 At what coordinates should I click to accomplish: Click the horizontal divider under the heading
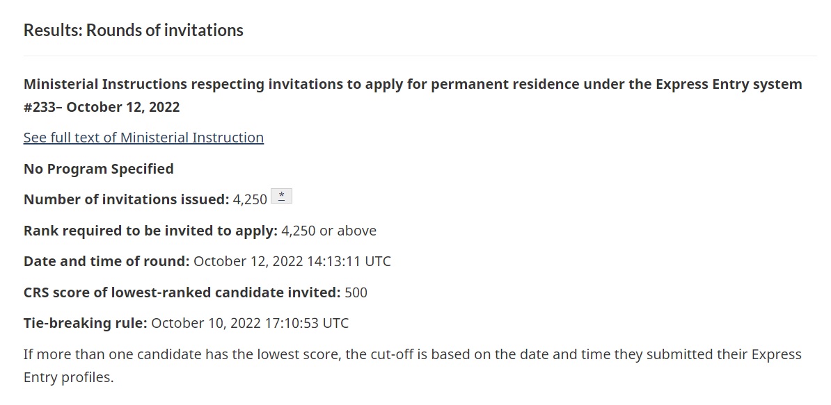(x=420, y=56)
